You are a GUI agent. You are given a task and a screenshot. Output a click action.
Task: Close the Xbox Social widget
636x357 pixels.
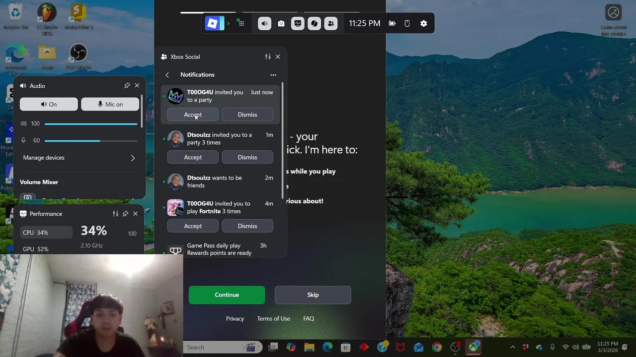click(x=278, y=57)
